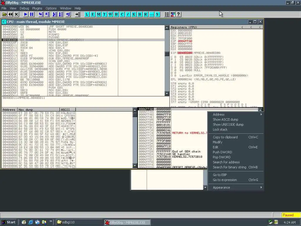Click the Step into toolbar icon
Image resolution: width=301 pixels, height=226 pixels.
(41, 14)
